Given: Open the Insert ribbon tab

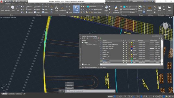Looking at the screenshot, I should click(14, 4).
